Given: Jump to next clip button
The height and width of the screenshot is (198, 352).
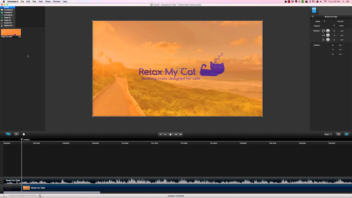Looking at the screenshot, I should point(181,134).
